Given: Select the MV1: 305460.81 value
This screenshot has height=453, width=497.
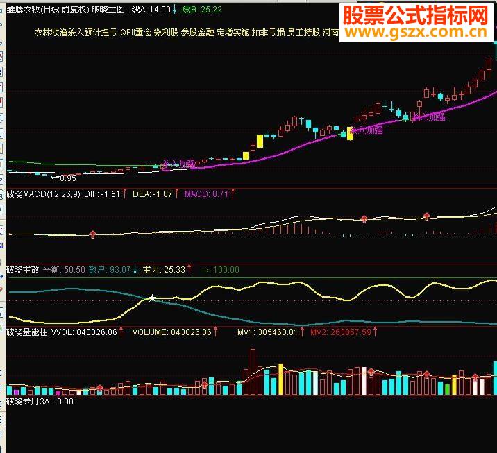Looking at the screenshot, I should click(268, 332).
